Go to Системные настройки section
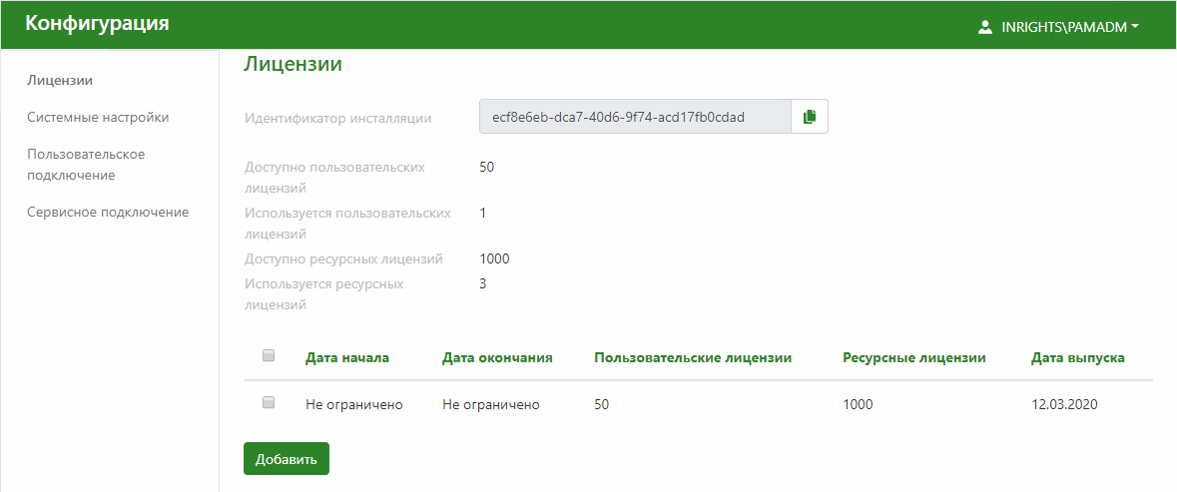Viewport: 1177px width, 492px height. click(98, 117)
